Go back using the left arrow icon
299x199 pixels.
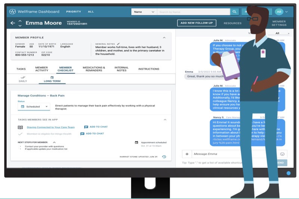(13, 23)
